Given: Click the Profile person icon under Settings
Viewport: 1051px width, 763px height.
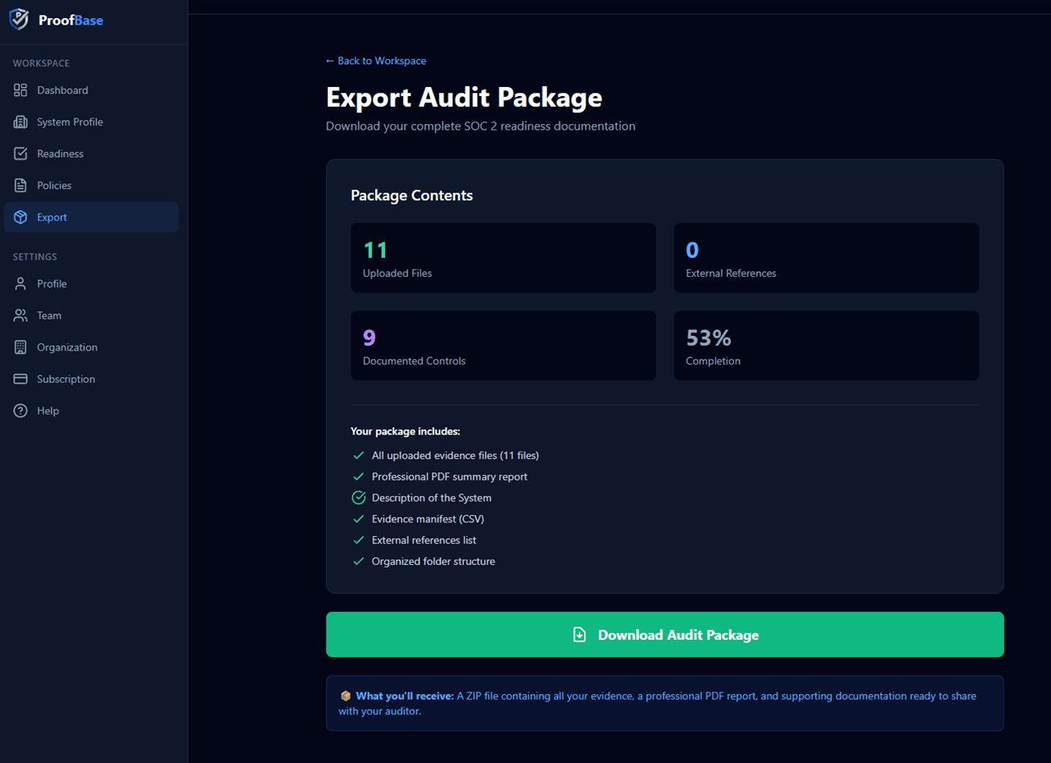Looking at the screenshot, I should pos(21,283).
